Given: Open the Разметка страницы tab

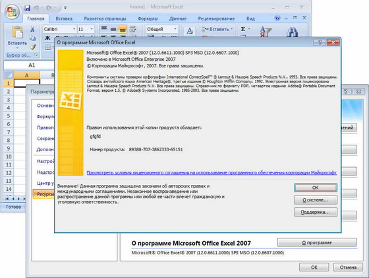Looking at the screenshot, I should [105, 18].
